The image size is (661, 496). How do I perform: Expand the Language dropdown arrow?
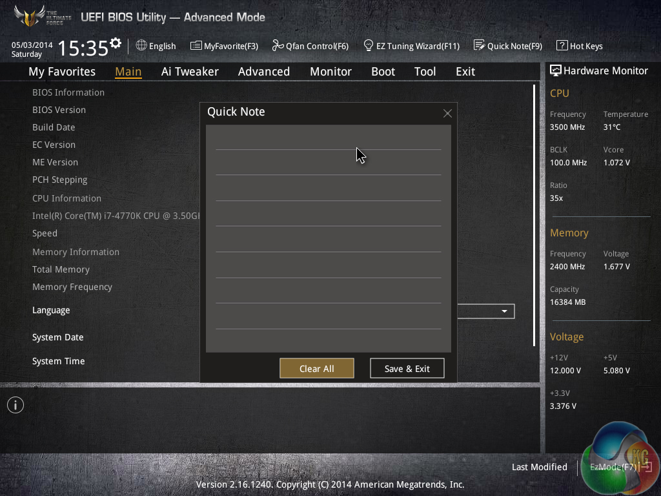pyautogui.click(x=504, y=311)
